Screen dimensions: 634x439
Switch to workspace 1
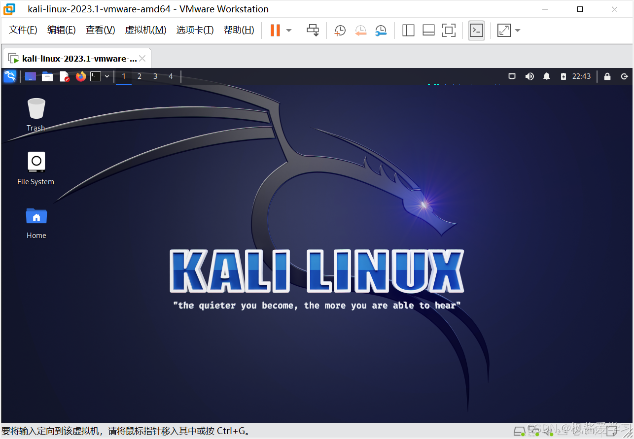point(124,76)
